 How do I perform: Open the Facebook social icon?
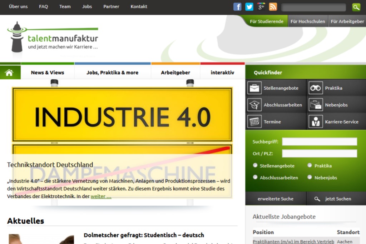pos(237,7)
